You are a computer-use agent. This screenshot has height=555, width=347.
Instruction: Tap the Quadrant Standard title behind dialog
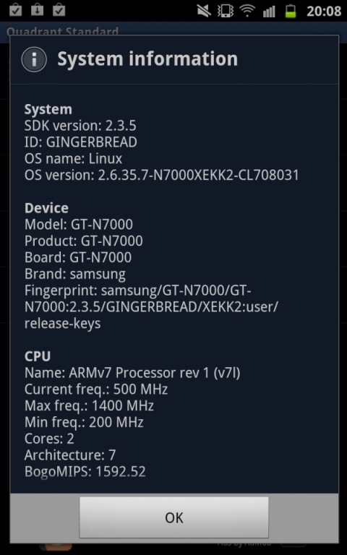click(x=62, y=31)
